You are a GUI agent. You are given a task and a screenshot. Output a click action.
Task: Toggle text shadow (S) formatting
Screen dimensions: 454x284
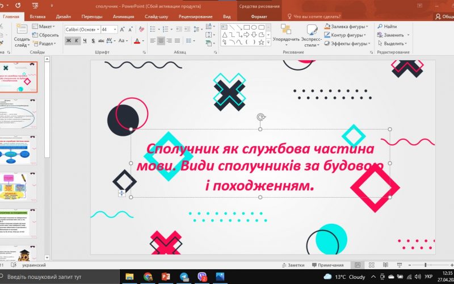click(93, 41)
